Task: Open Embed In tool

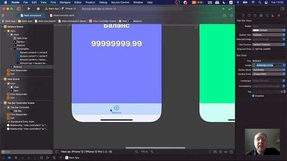Action: (231, 152)
